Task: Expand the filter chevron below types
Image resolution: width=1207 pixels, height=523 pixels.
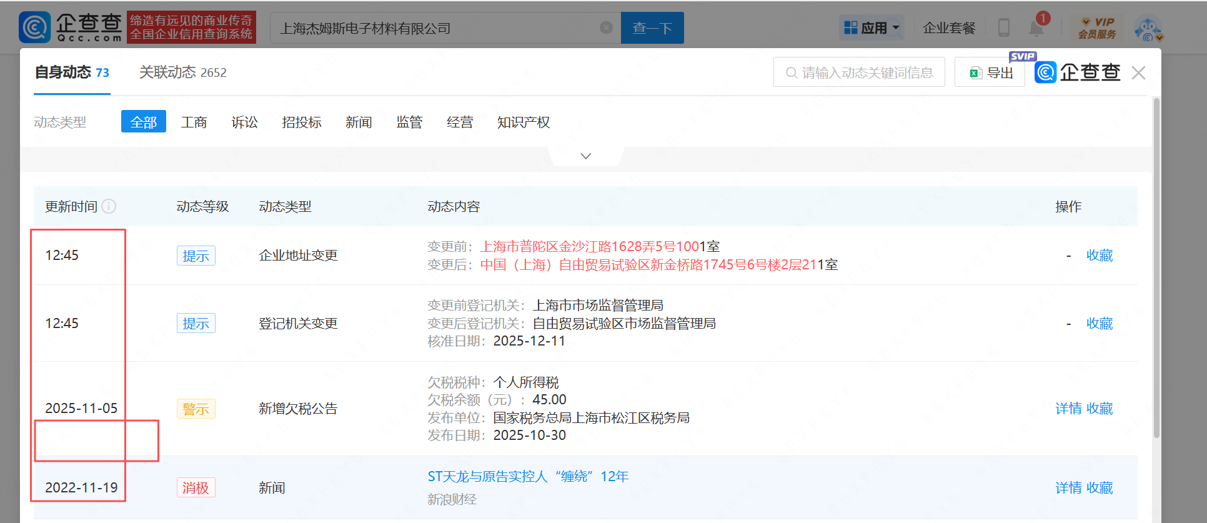Action: 585,156
